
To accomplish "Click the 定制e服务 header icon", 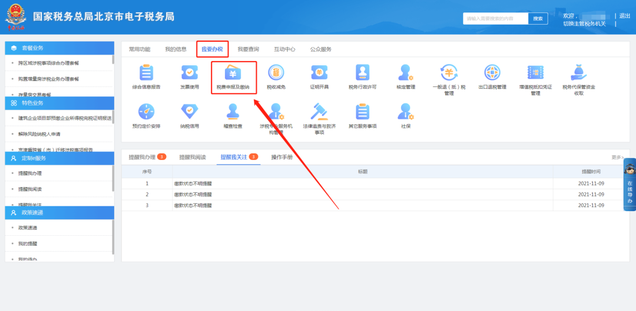I will tap(14, 158).
